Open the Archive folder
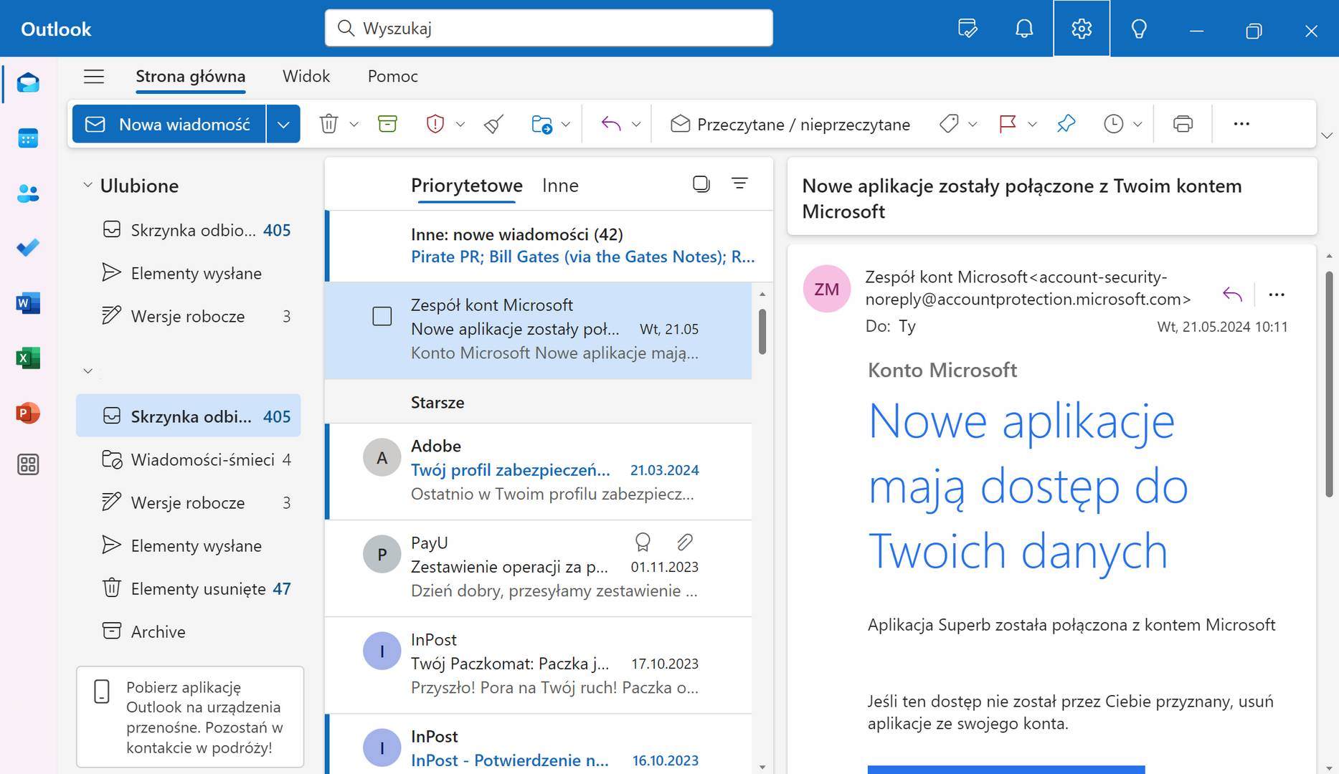This screenshot has width=1339, height=774. coord(188,631)
